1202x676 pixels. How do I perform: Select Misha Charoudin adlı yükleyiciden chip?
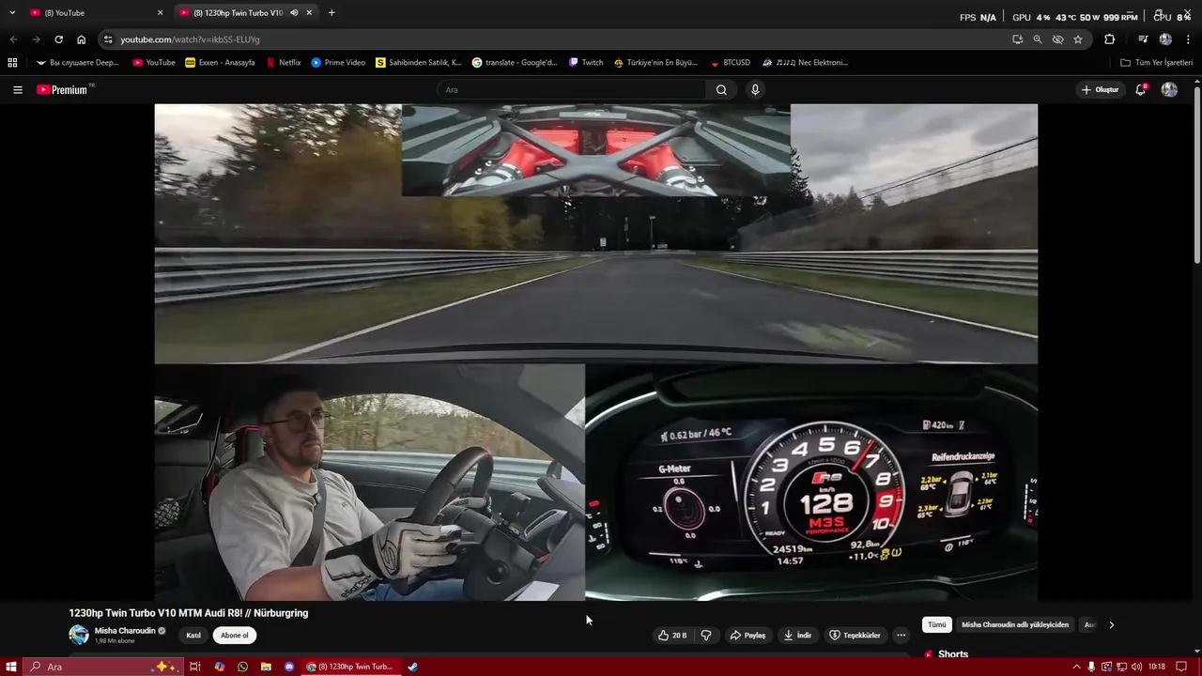pos(1015,624)
